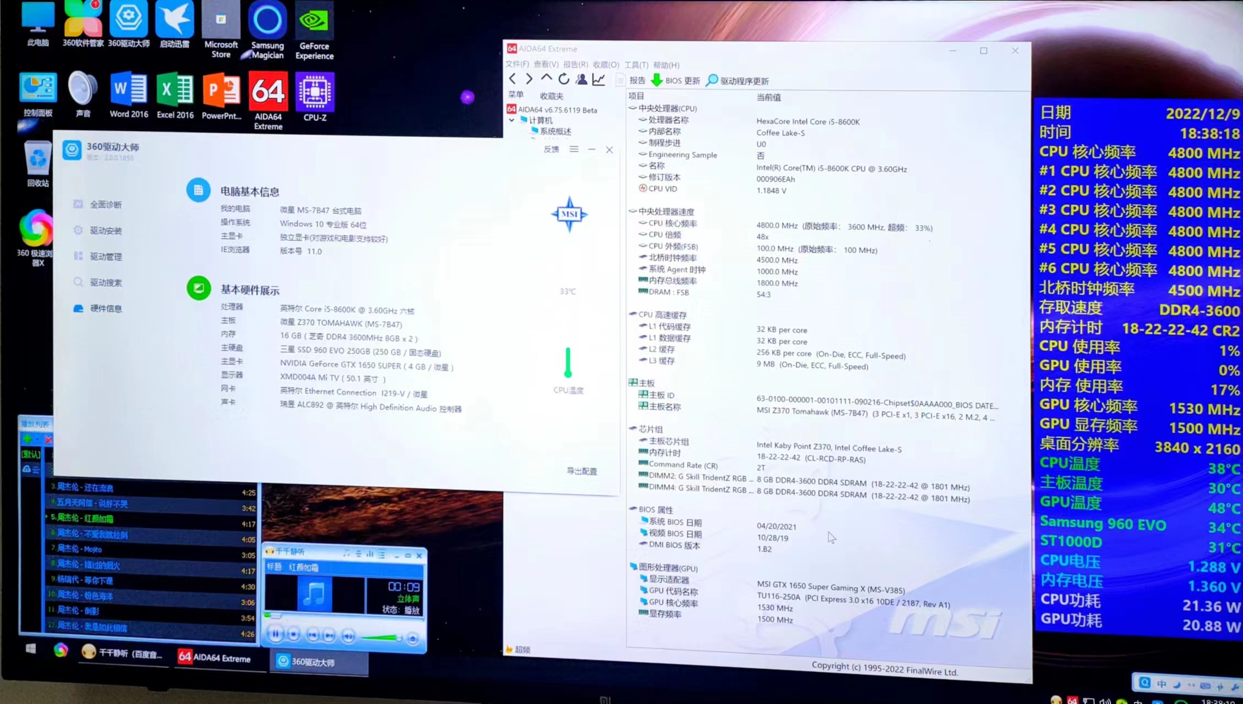Open 全面诊断 in 360驱动大师 sidebar

98,205
